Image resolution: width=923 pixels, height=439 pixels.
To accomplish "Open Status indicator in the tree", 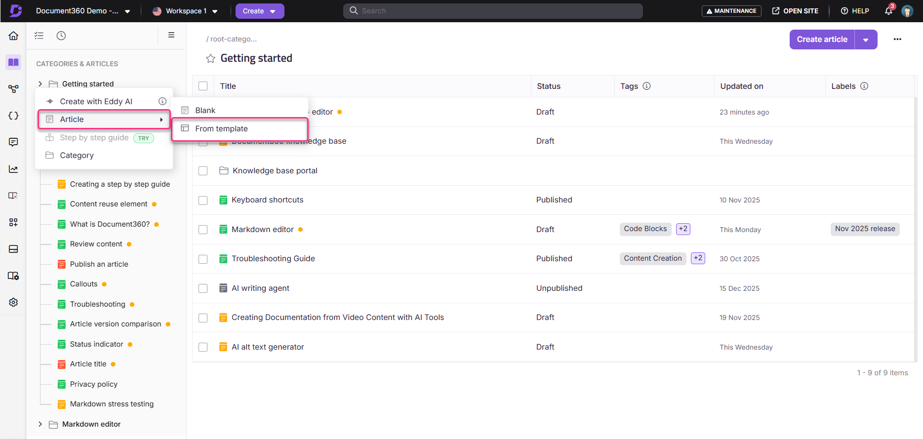I will [96, 344].
